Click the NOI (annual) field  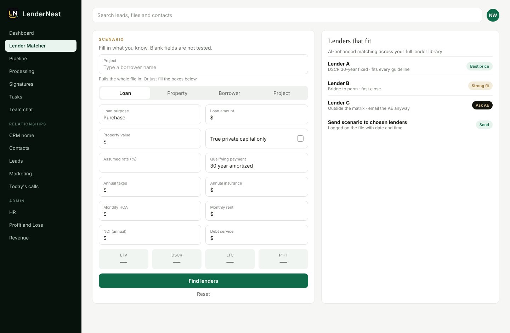pyautogui.click(x=150, y=235)
